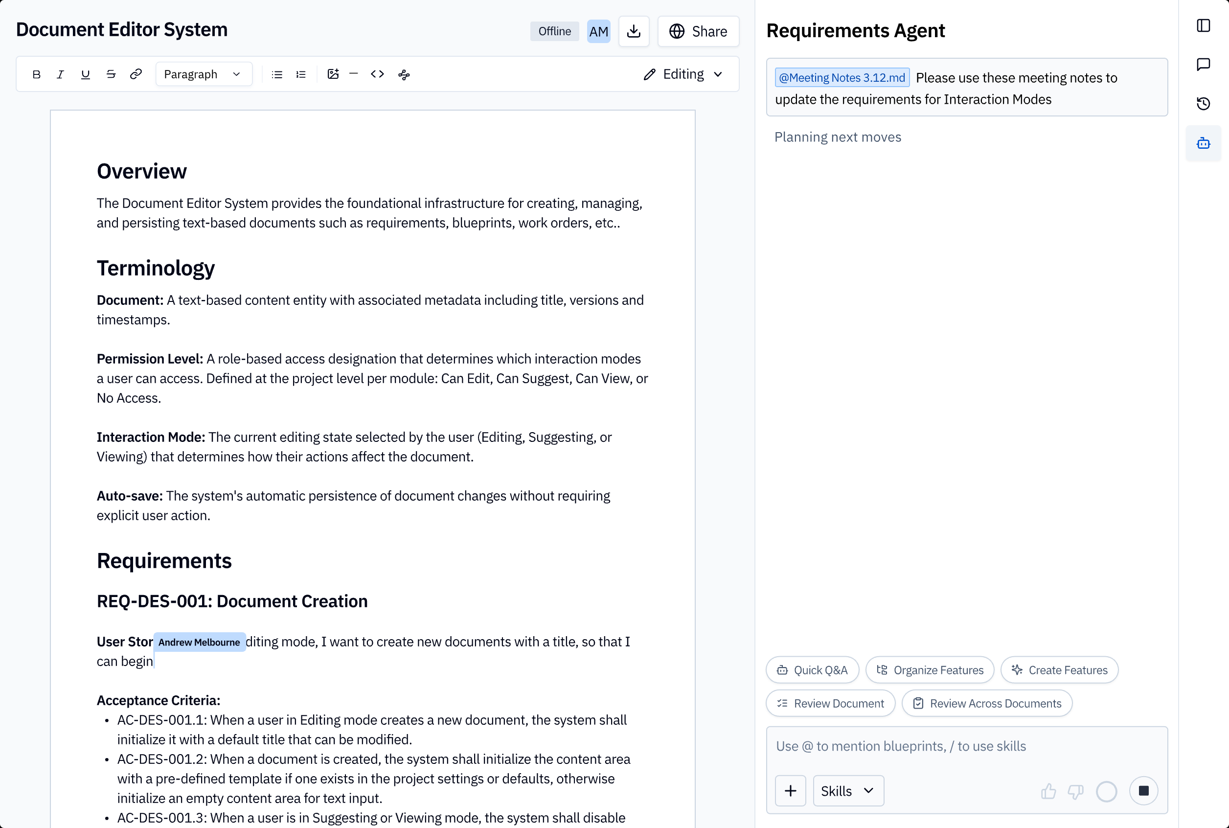Insert a numbered list

(301, 74)
